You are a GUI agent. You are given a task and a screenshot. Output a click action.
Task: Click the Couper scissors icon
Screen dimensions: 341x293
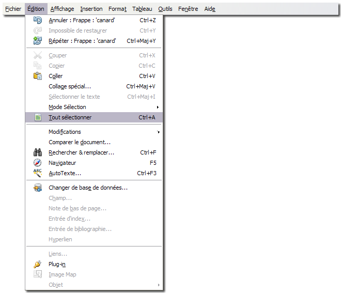(x=38, y=55)
